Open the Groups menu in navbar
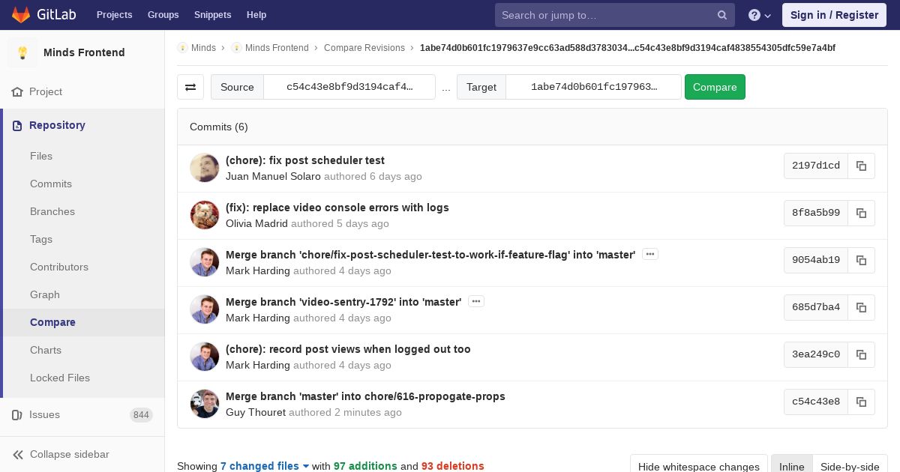The width and height of the screenshot is (900, 472). click(163, 15)
